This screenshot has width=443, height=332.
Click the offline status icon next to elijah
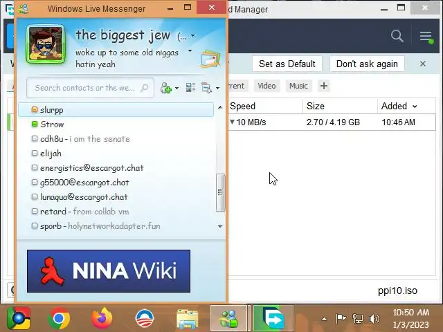coord(35,153)
